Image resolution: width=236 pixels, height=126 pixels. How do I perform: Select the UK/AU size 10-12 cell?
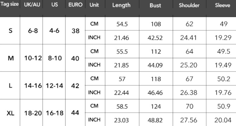coord(31,58)
